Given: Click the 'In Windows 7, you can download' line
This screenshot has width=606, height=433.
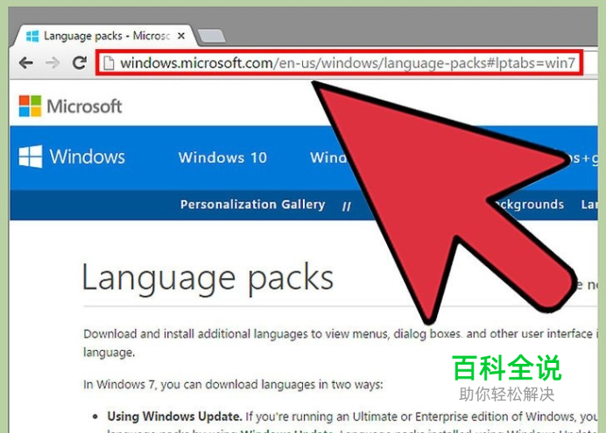Looking at the screenshot, I should click(233, 384).
